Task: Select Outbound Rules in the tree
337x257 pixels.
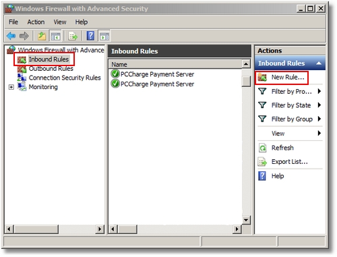Action: tap(51, 68)
